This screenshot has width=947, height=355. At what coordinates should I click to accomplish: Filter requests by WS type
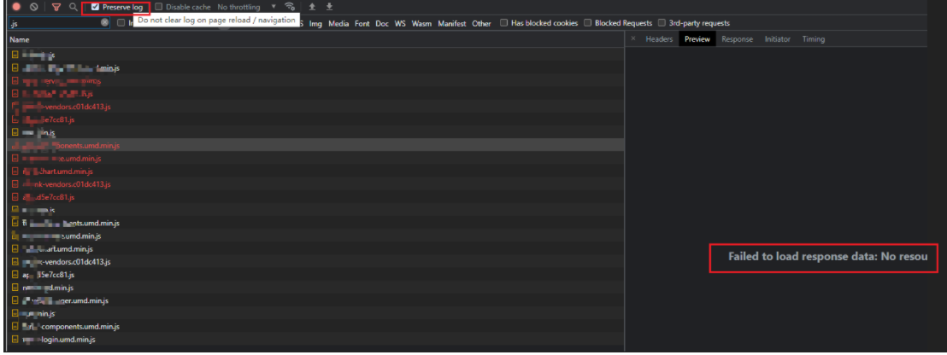(400, 24)
